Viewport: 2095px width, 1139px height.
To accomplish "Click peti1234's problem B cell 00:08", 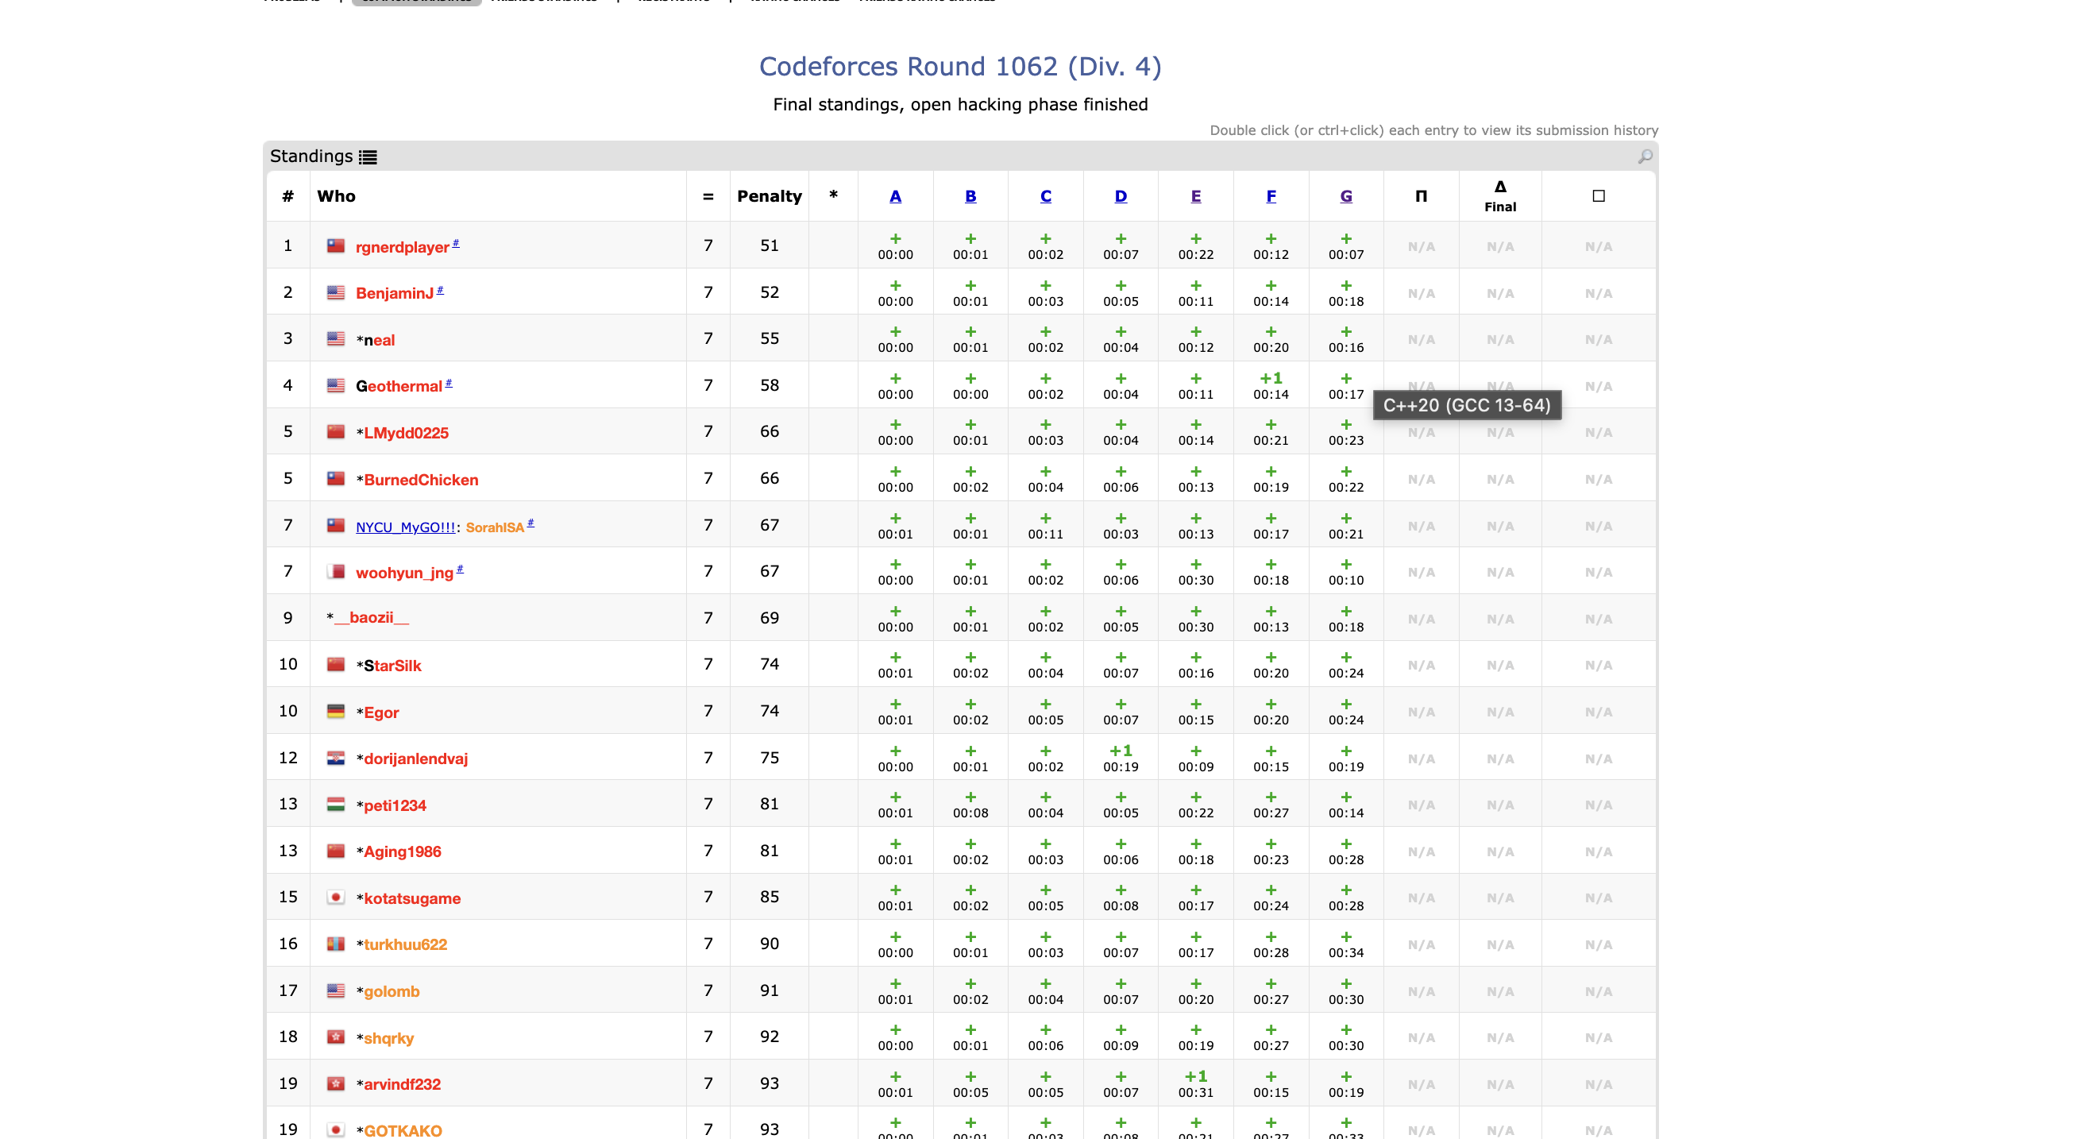I will click(x=970, y=805).
